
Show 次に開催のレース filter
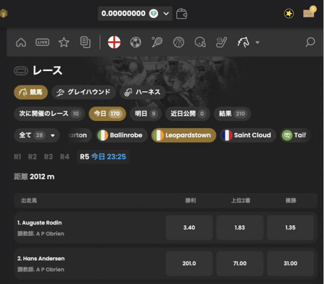pos(49,113)
